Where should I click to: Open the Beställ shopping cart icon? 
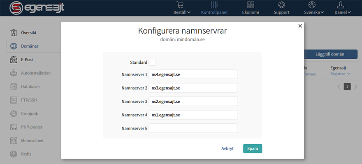(180, 5)
